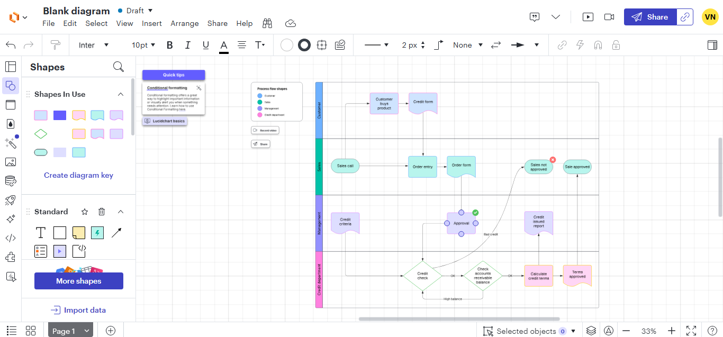Click the Undo arrow icon
The height and width of the screenshot is (337, 723).
(x=11, y=45)
